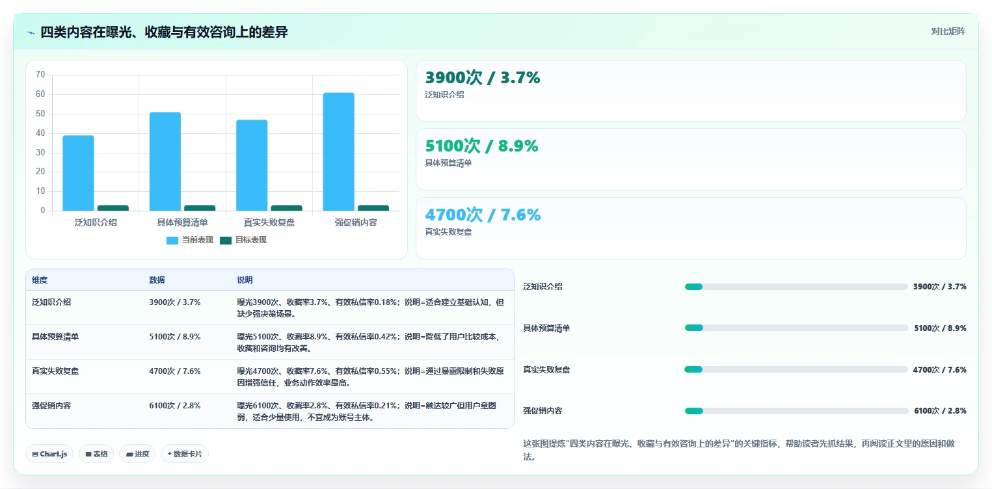Click the 泛知识介绍 label in the progress list
Viewport: 992px width, 489px height.
[x=543, y=287]
